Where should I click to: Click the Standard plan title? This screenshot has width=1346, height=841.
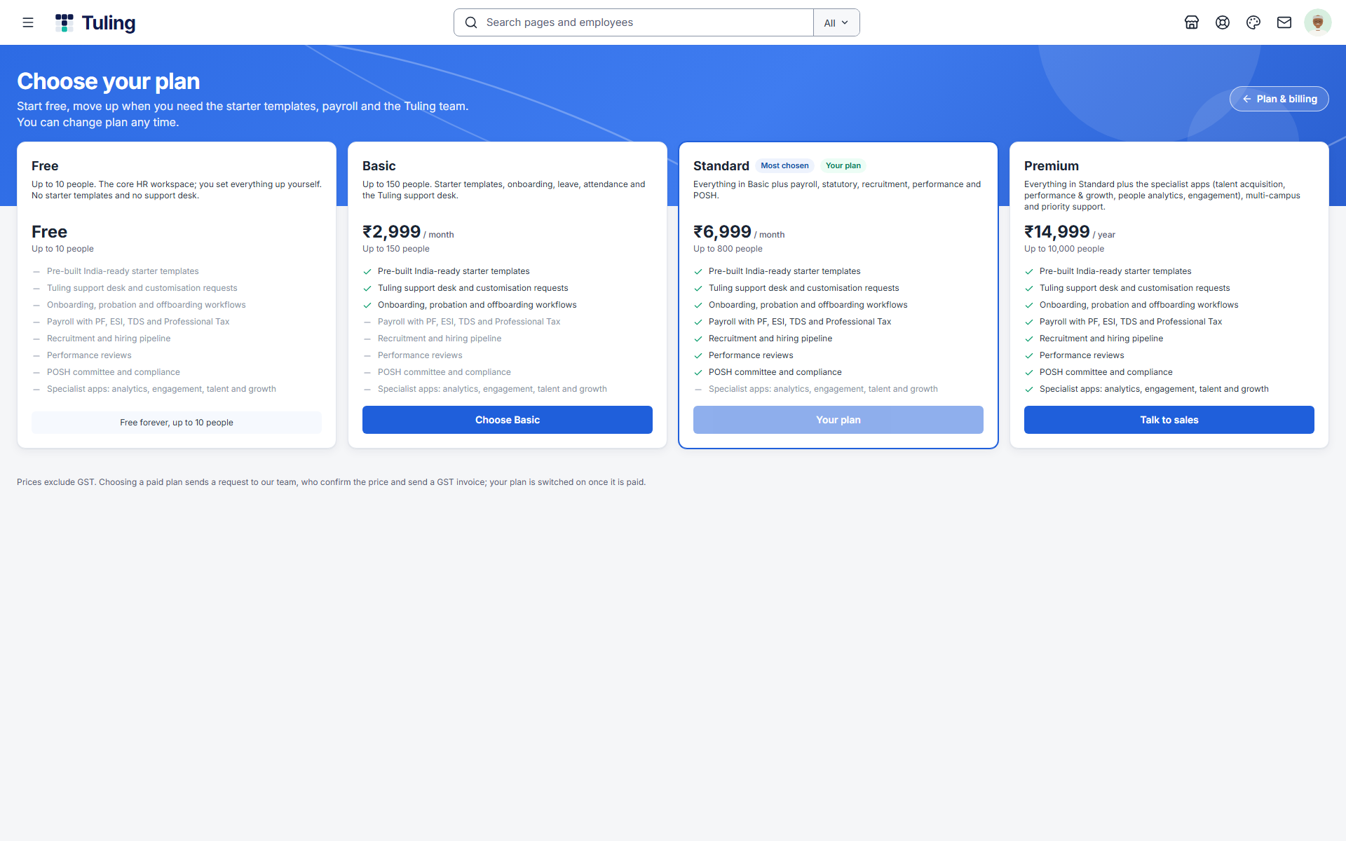click(x=721, y=166)
